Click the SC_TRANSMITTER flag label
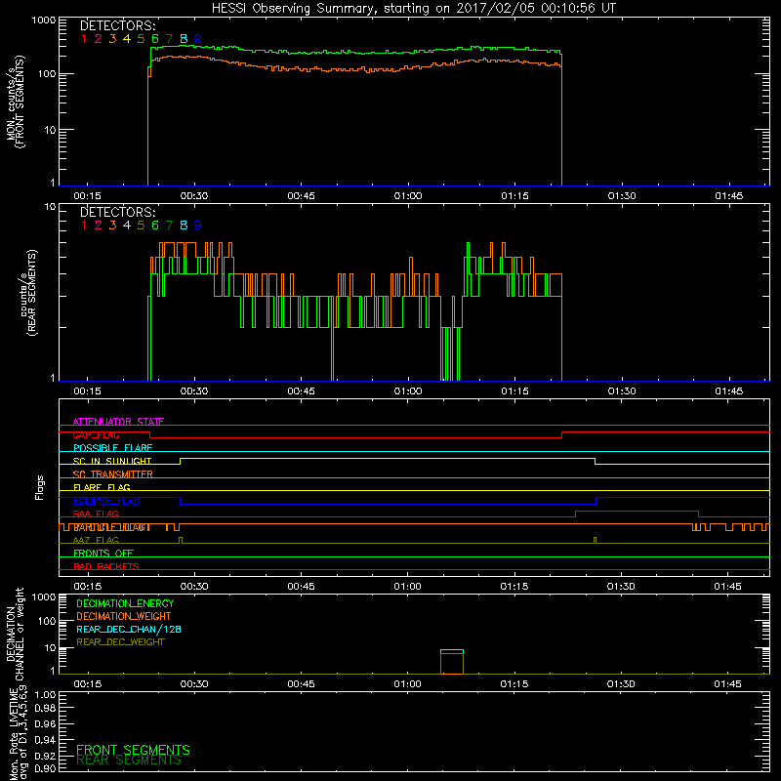This screenshot has height=781, width=781. (x=113, y=473)
